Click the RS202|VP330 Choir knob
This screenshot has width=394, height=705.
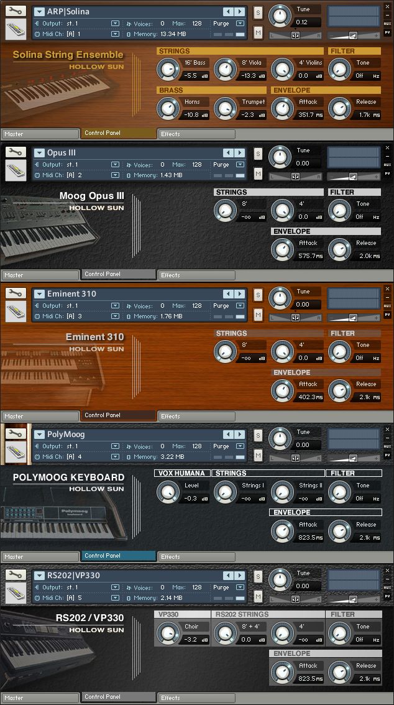[x=168, y=634]
